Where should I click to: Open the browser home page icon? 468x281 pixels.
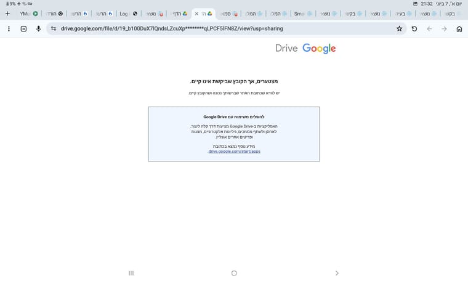(x=459, y=29)
